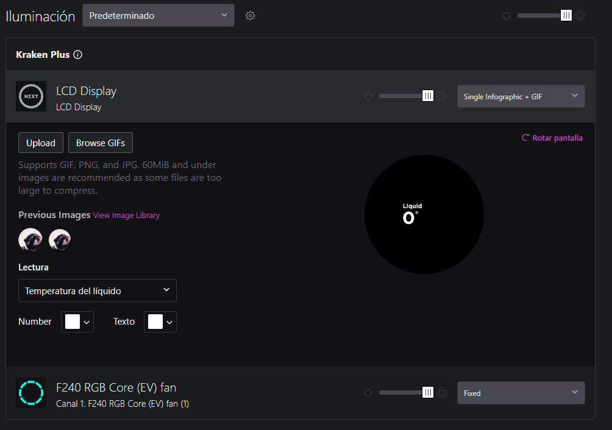Open the Single Infographic + GIF mode dropdown
The width and height of the screenshot is (612, 430).
521,96
